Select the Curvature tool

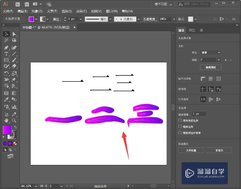14,47
